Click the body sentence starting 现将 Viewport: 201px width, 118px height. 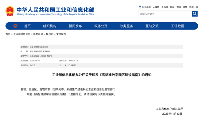72,94
